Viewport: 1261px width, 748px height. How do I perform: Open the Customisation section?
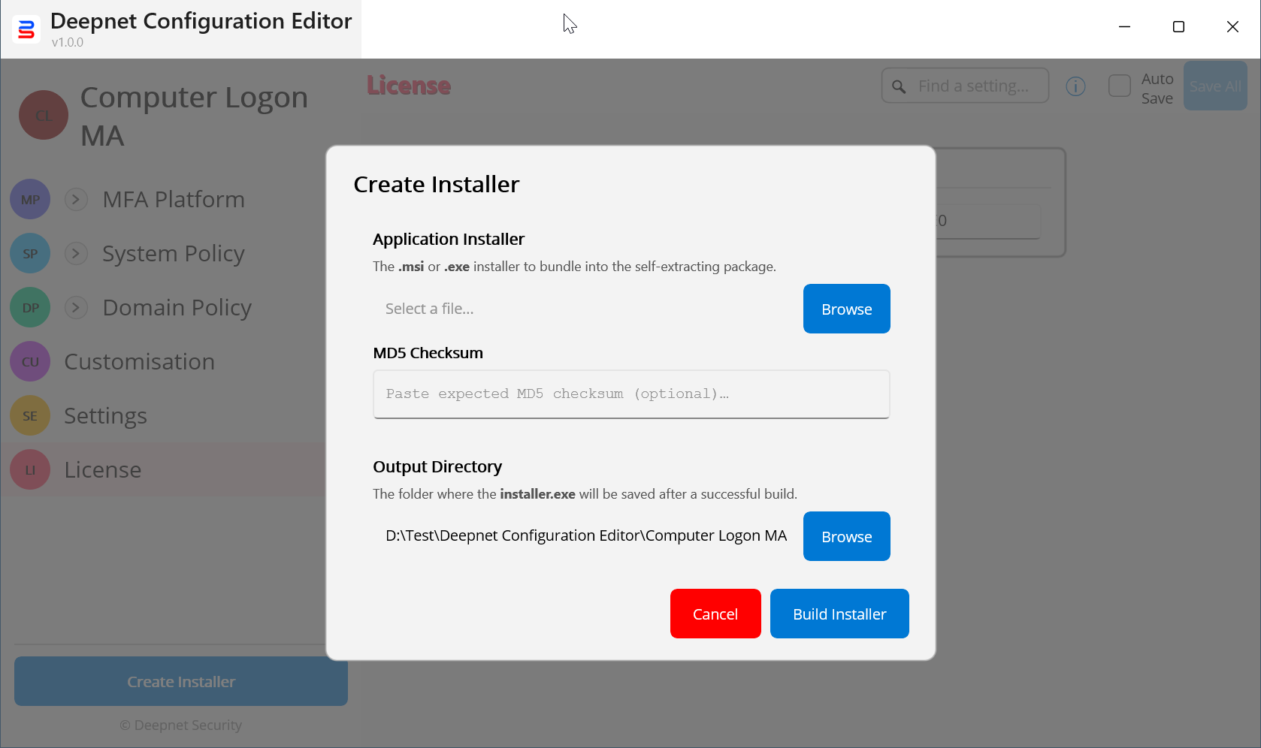(140, 362)
